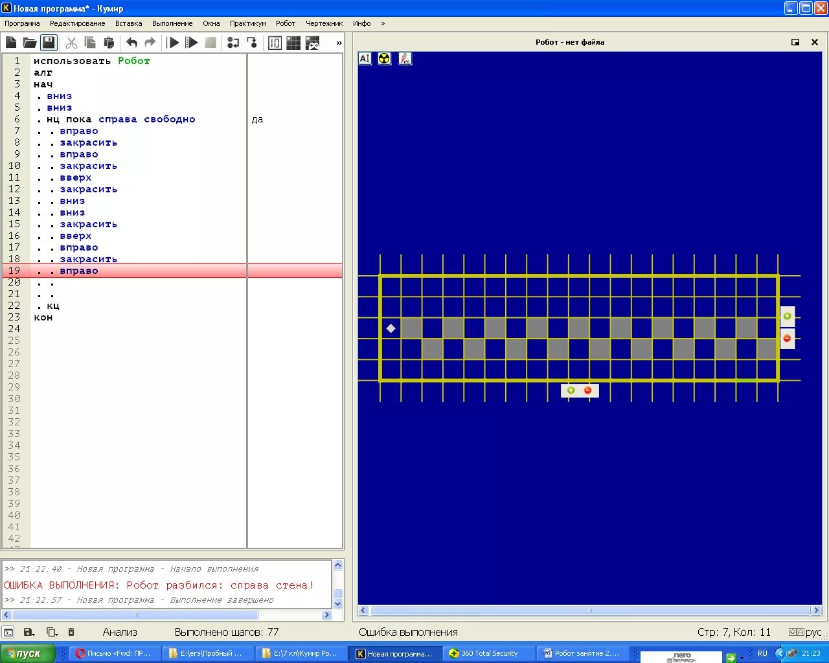
Task: Show the Robot field grid icon
Action: click(293, 43)
